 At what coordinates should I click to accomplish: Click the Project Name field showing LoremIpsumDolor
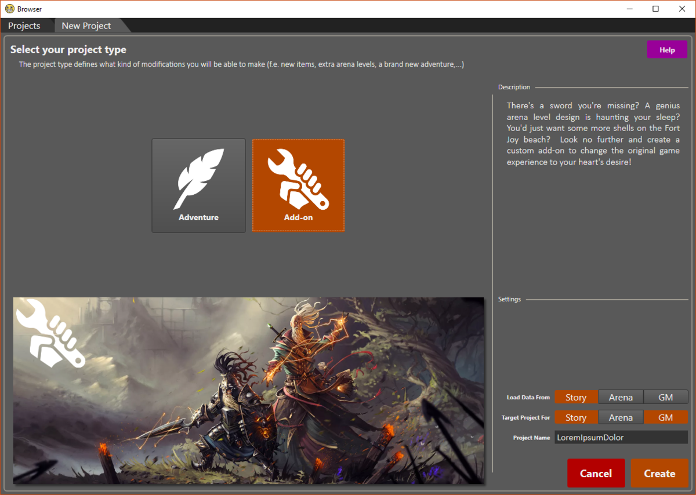pos(621,437)
